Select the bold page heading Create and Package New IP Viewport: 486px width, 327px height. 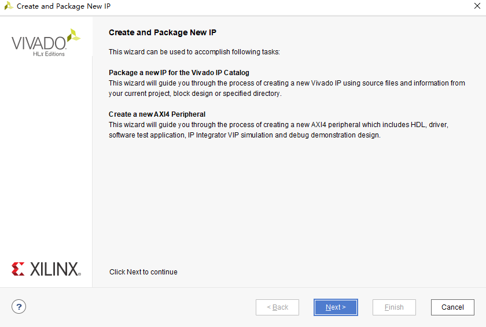point(163,32)
